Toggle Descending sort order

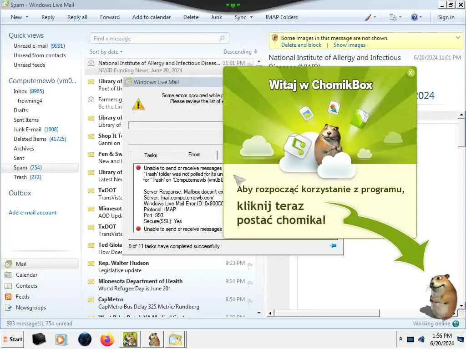pyautogui.click(x=240, y=52)
